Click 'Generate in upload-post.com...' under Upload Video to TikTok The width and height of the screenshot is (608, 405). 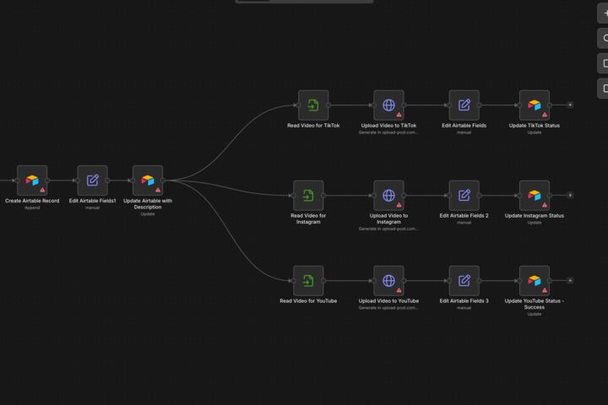tap(388, 132)
